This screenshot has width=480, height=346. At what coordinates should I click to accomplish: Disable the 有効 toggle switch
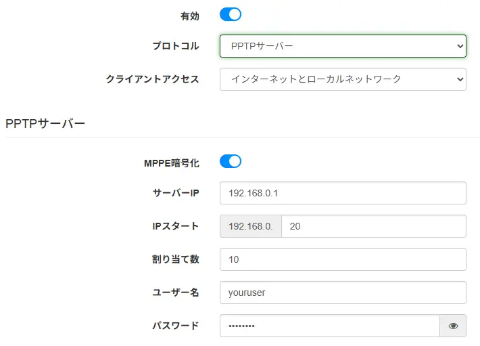point(231,14)
